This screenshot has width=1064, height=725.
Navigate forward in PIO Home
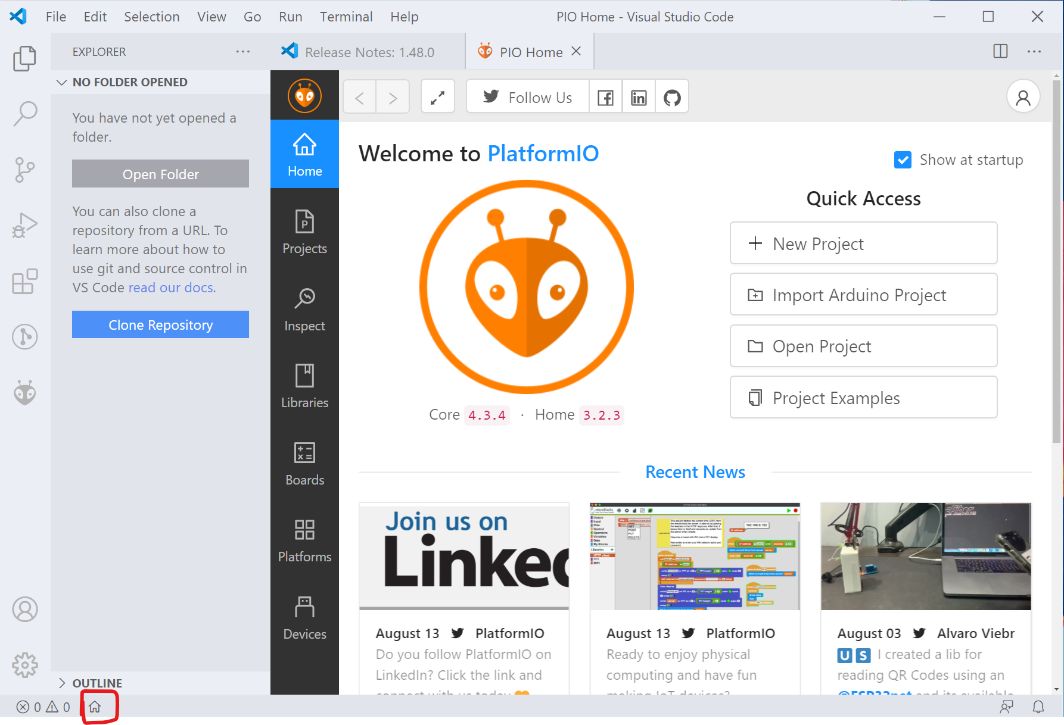[x=393, y=97]
